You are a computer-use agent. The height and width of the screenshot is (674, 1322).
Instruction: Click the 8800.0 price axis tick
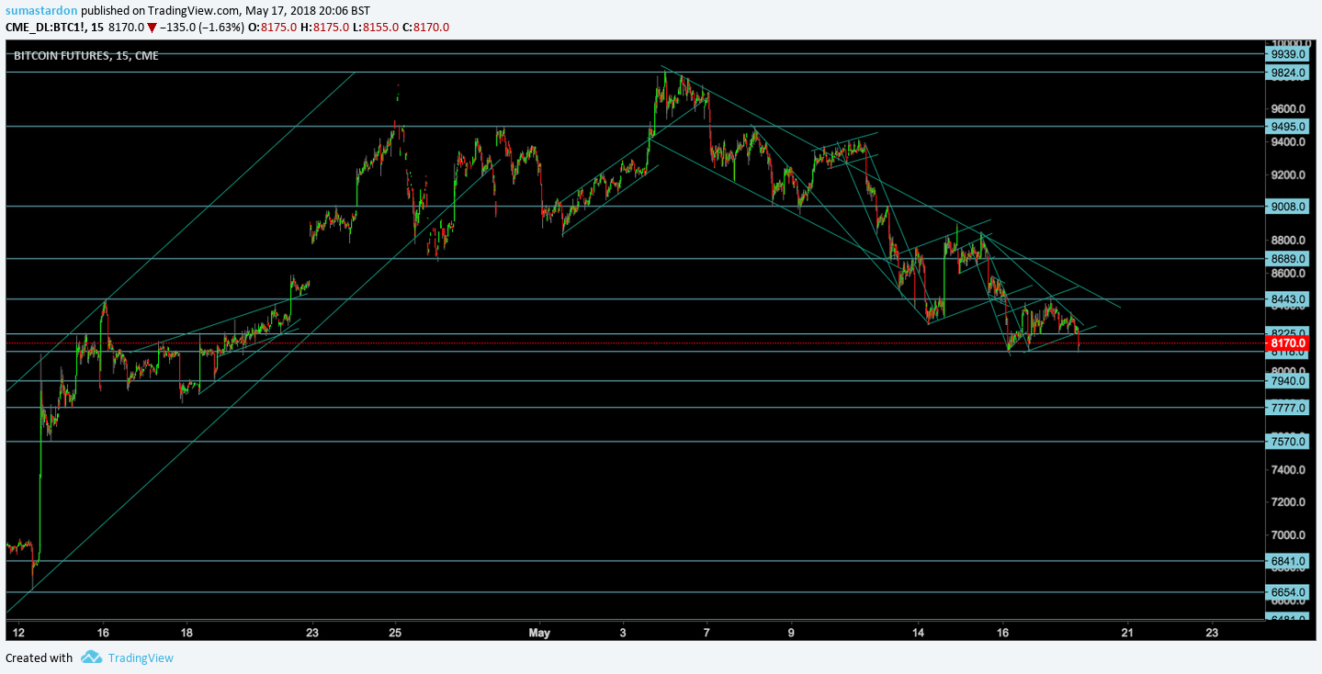[1289, 241]
